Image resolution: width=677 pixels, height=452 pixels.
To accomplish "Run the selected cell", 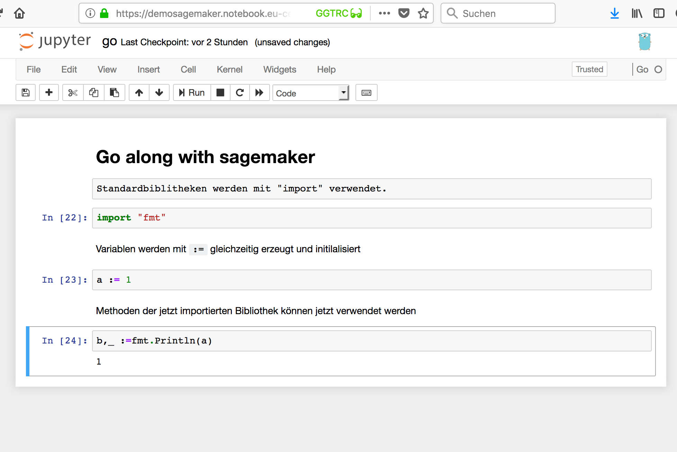I will (192, 93).
